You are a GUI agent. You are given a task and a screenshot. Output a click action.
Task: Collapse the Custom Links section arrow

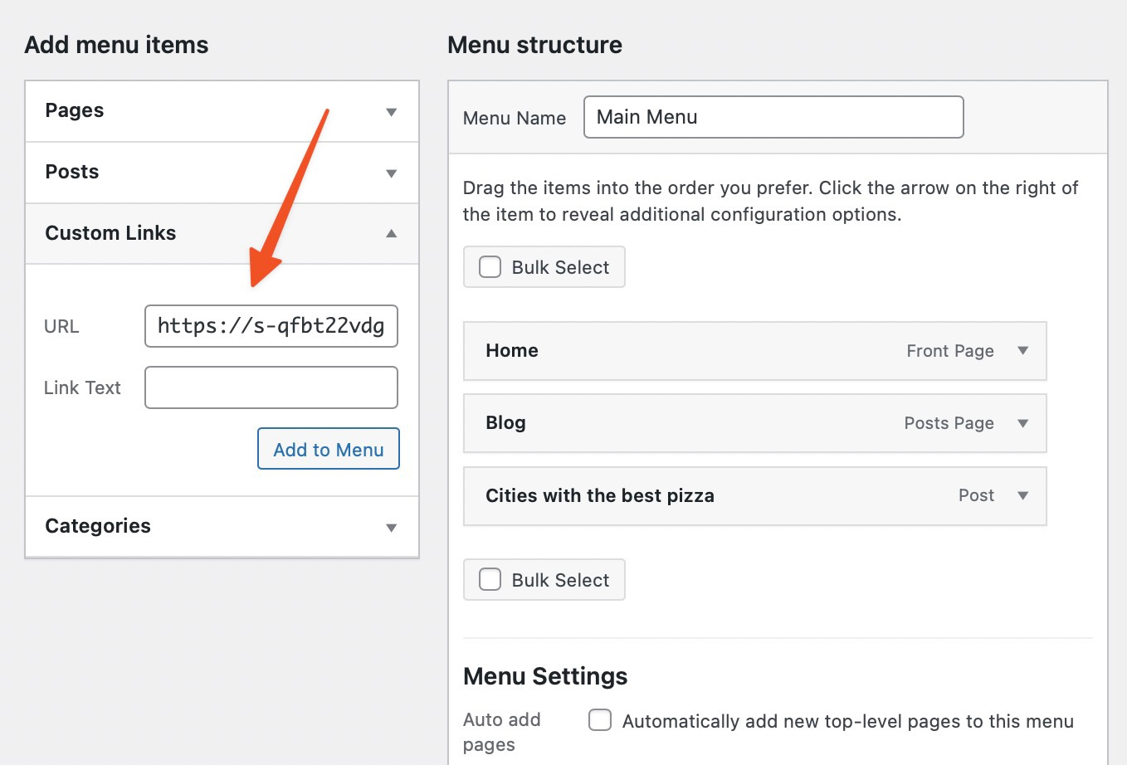click(x=391, y=234)
